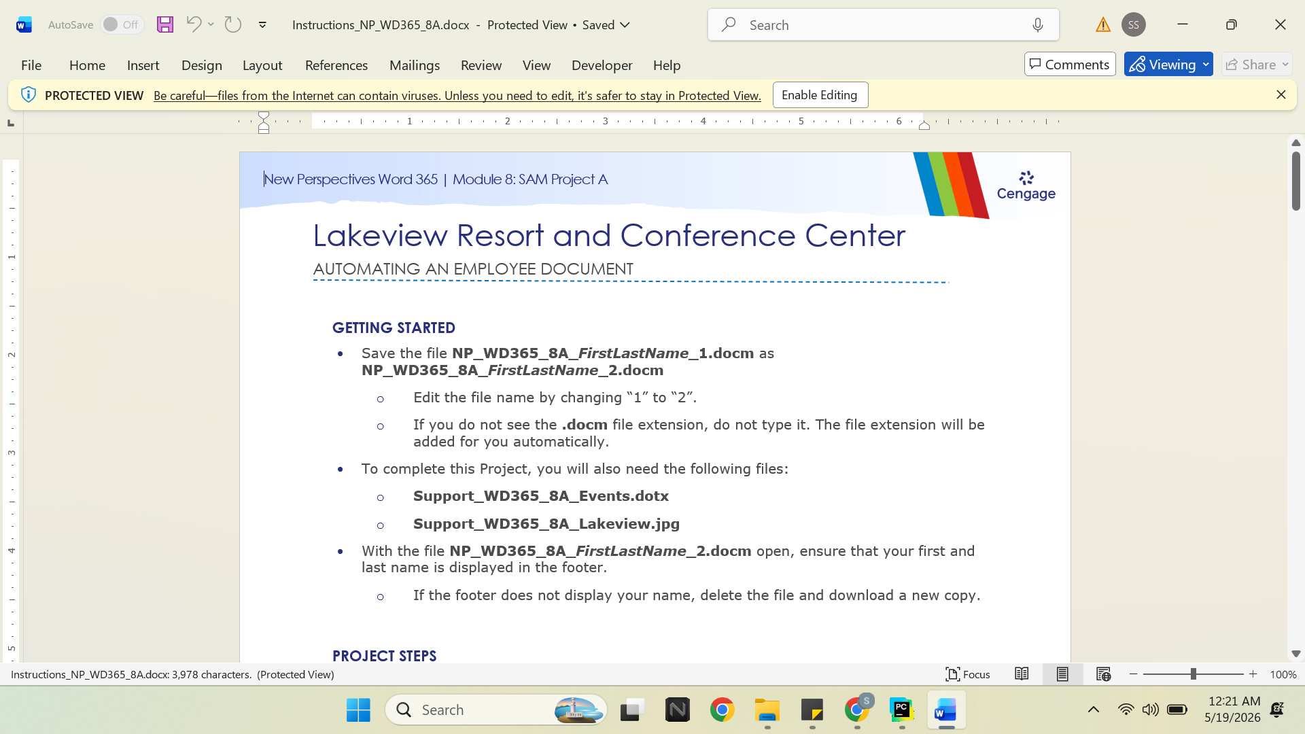Click the Word search box

point(883,25)
